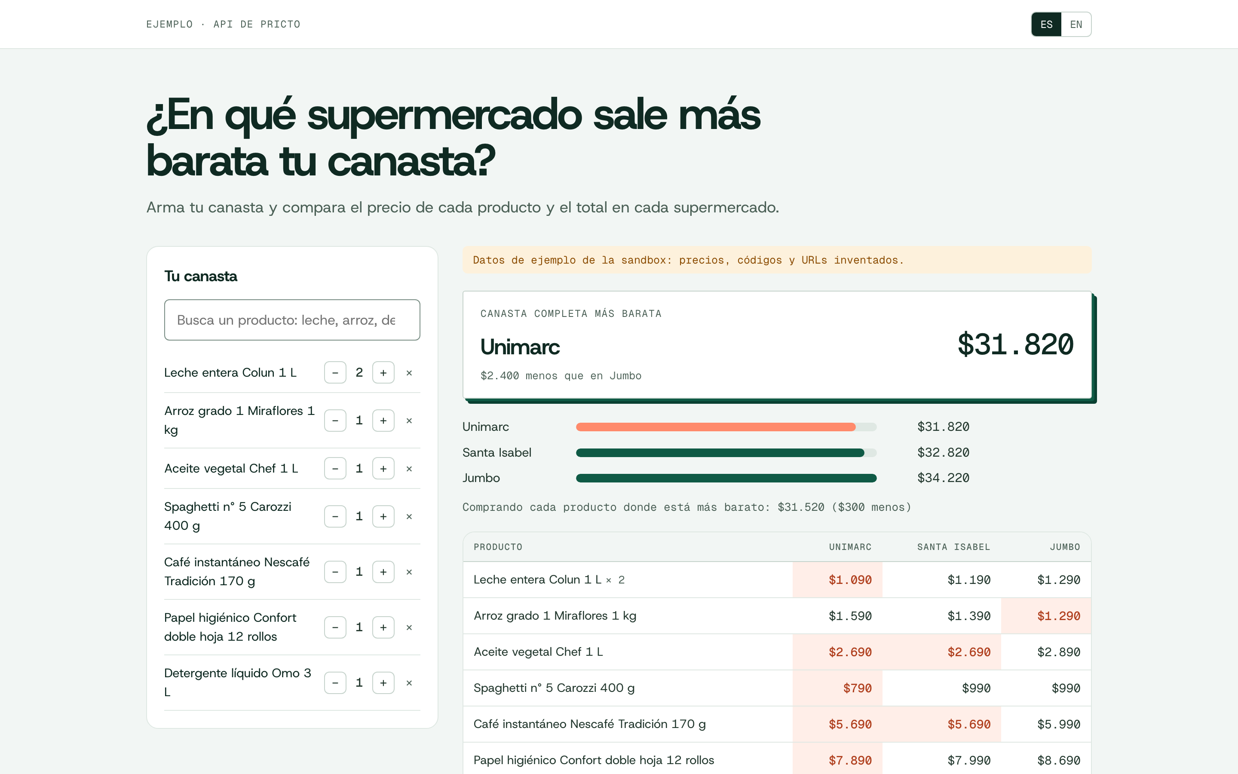Image resolution: width=1238 pixels, height=774 pixels.
Task: Click Jumbo price $2.890 for Aceite vegetal
Action: 1058,652
